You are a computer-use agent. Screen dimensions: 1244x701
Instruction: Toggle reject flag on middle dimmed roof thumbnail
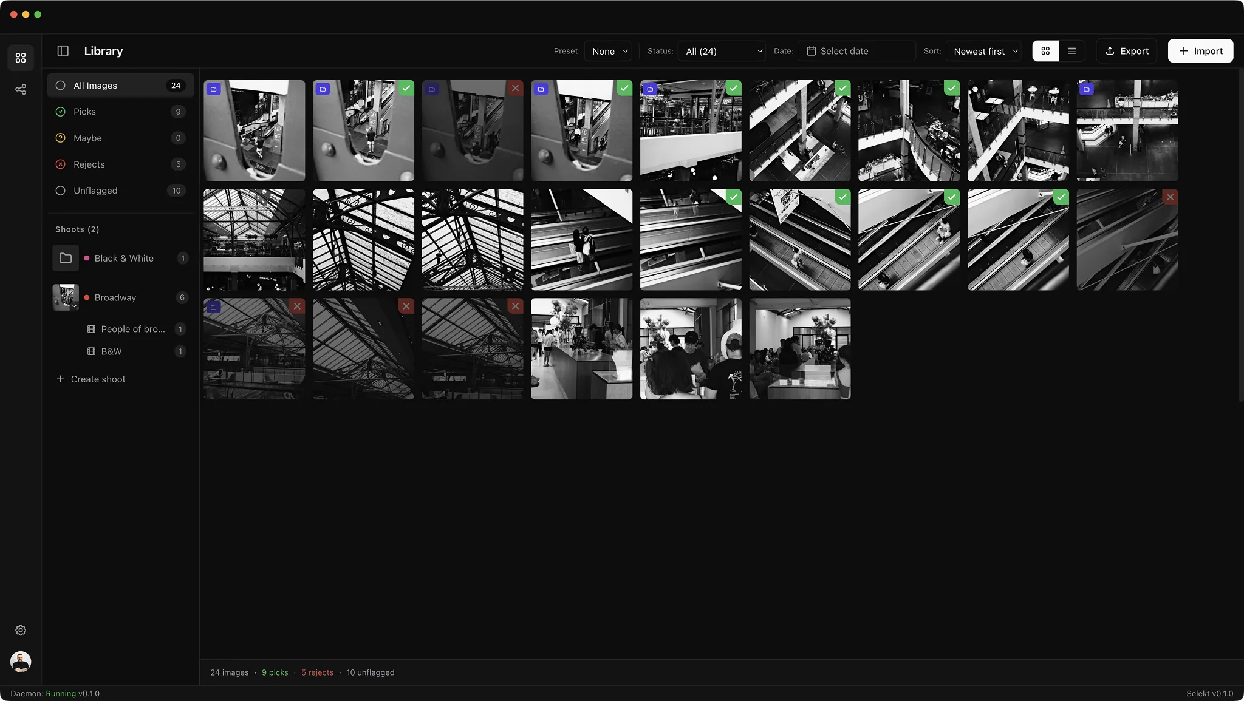pyautogui.click(x=406, y=306)
